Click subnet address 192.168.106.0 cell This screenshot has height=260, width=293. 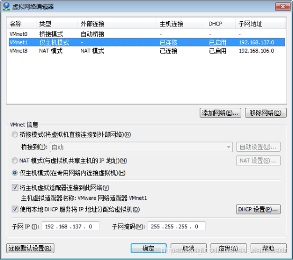[257, 51]
